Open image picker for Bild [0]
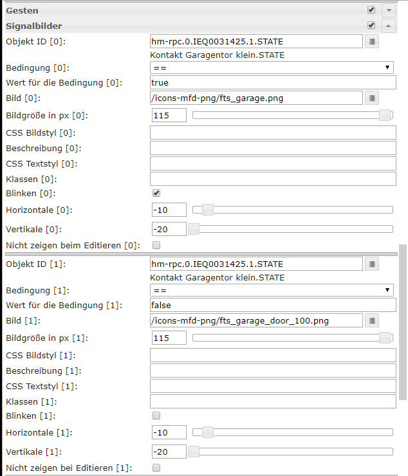The width and height of the screenshot is (408, 476). [x=373, y=98]
